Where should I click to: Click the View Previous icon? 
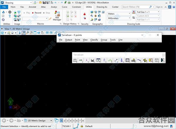(47, 33)
